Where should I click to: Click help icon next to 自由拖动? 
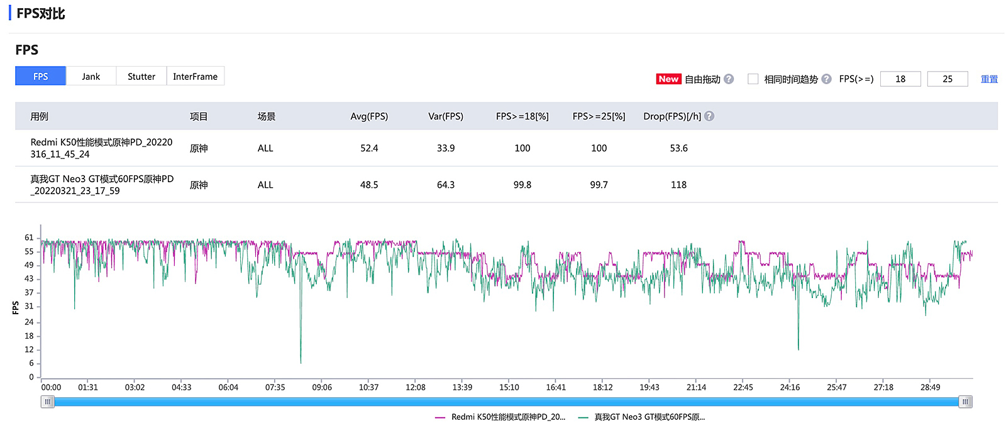click(729, 79)
